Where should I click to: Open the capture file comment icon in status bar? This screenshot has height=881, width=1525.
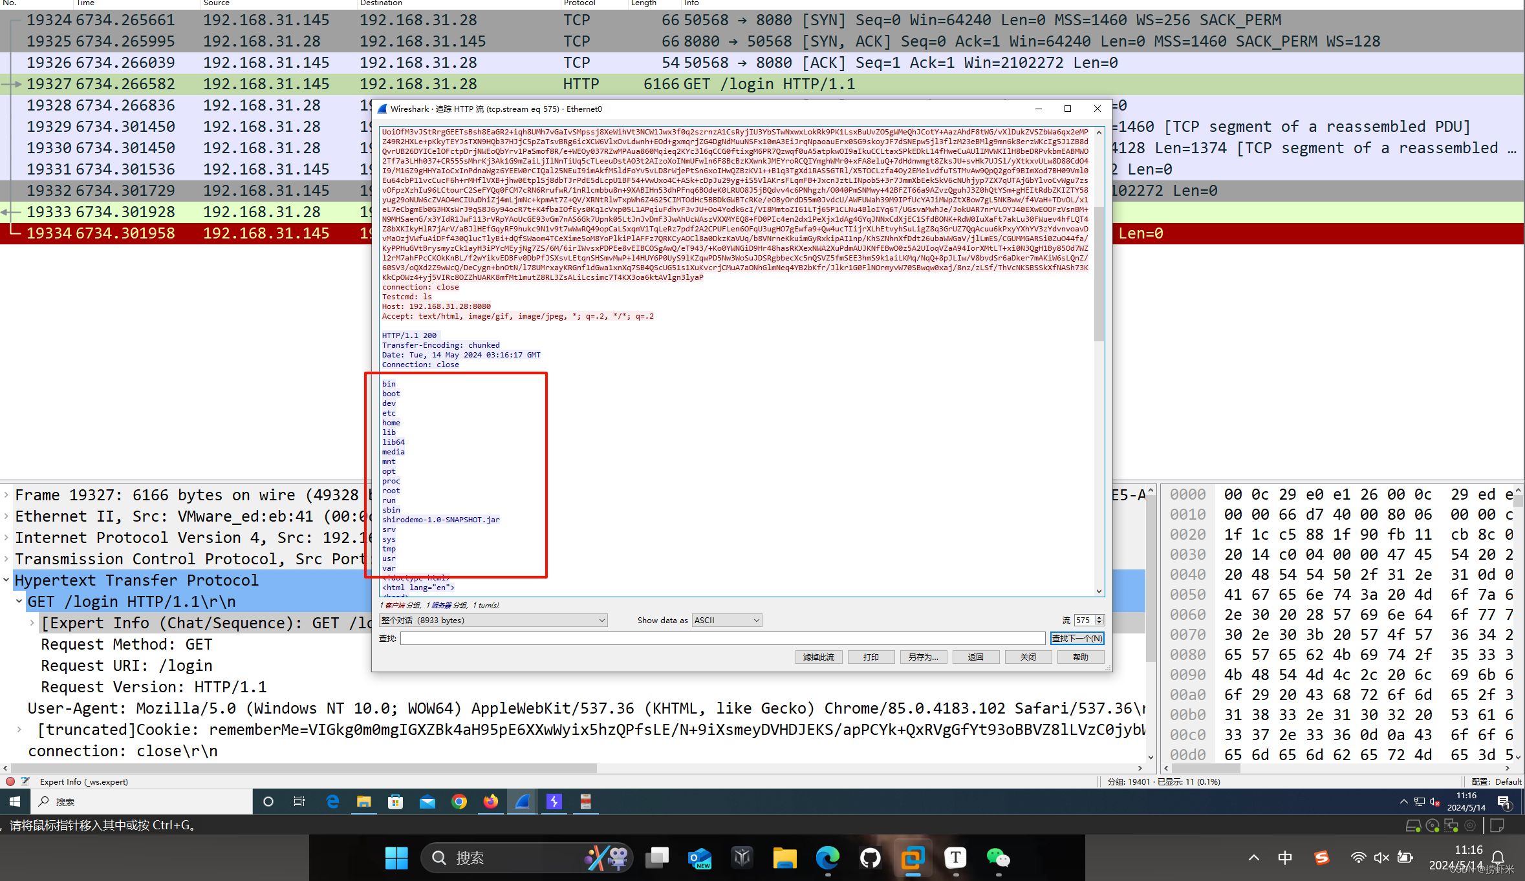click(x=25, y=781)
